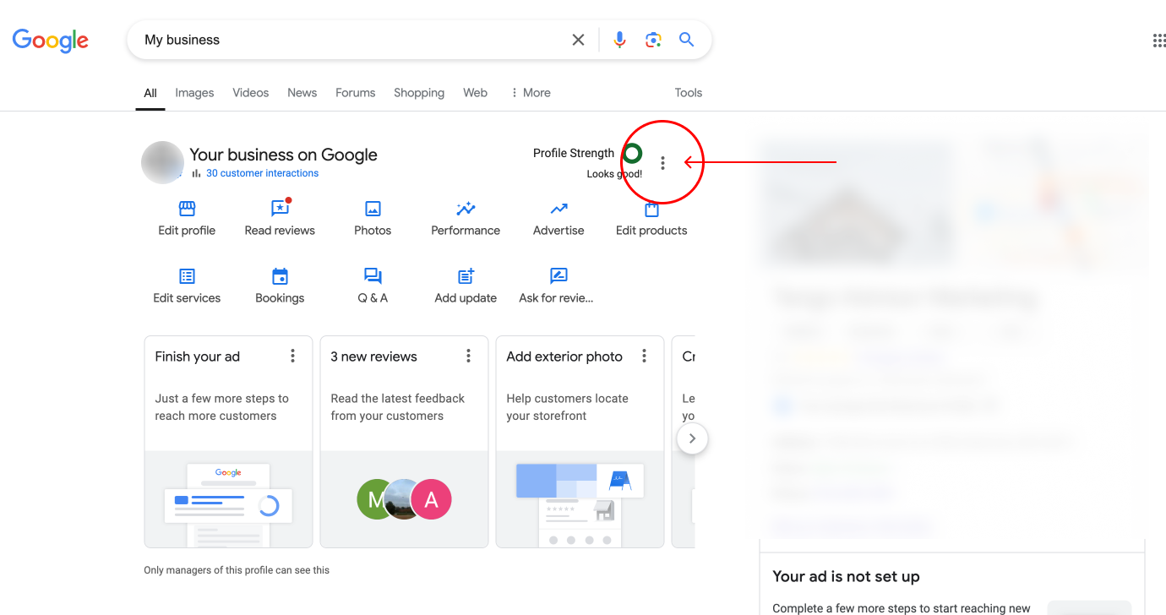Click the blurred business profile picture
The image size is (1166, 615).
click(162, 163)
